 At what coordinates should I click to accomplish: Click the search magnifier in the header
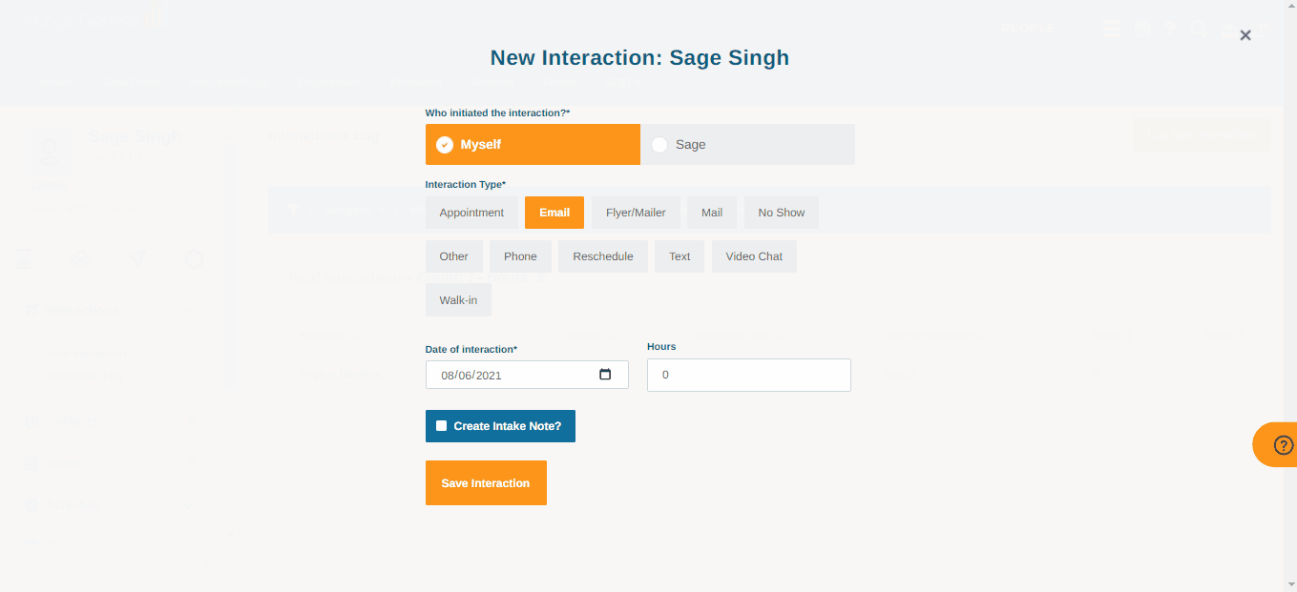click(x=1199, y=28)
